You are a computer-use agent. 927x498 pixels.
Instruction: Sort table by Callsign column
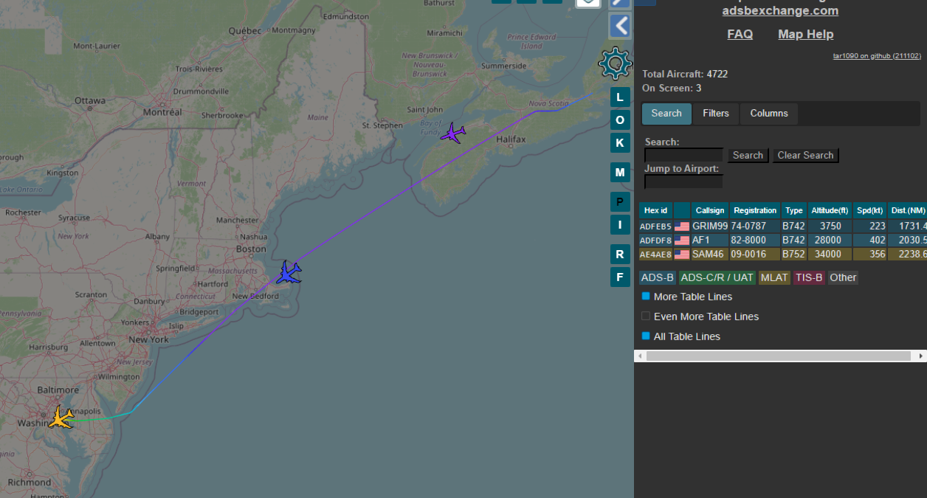[710, 210]
